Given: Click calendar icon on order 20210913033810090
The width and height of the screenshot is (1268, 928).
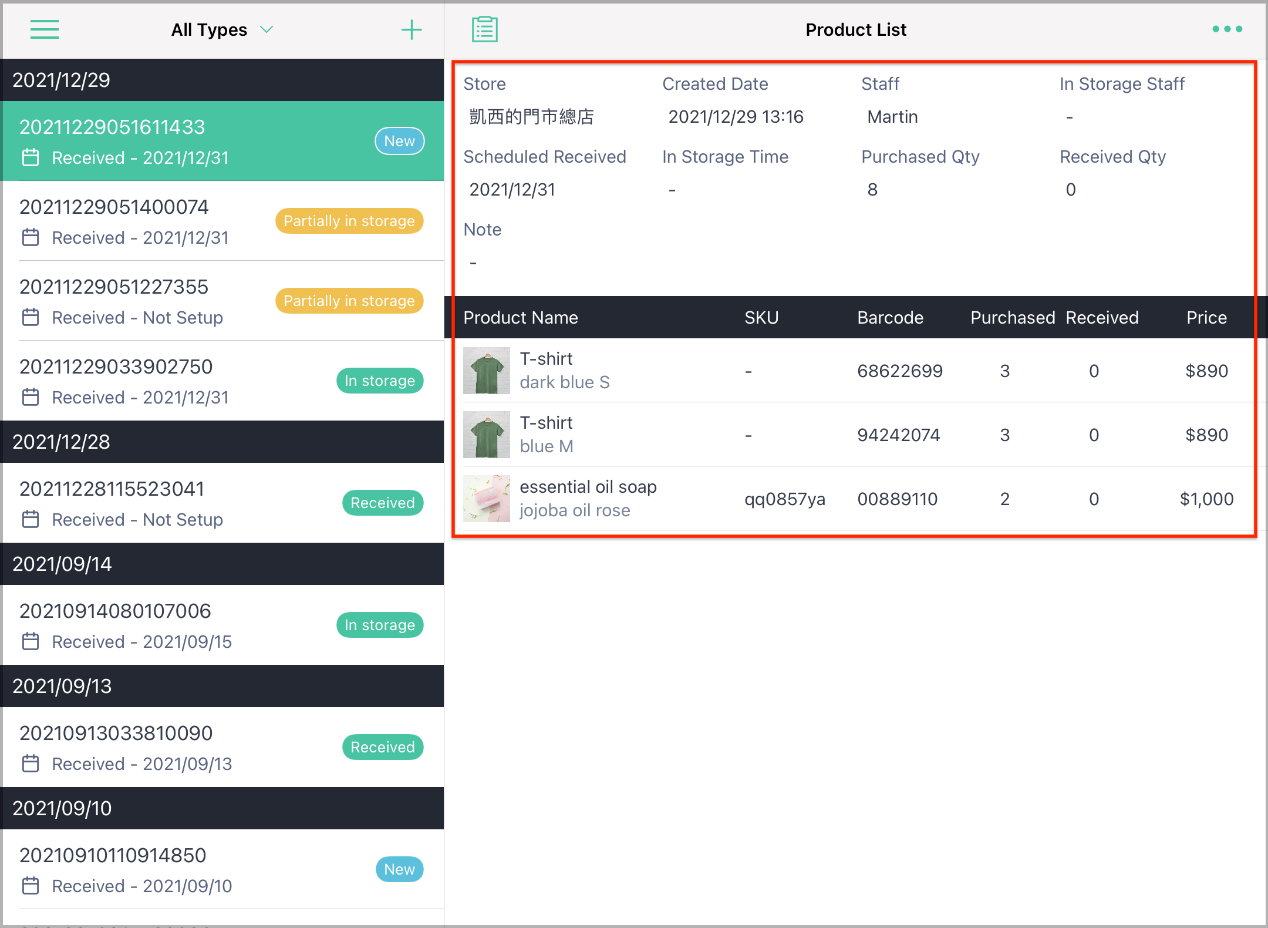Looking at the screenshot, I should (31, 764).
